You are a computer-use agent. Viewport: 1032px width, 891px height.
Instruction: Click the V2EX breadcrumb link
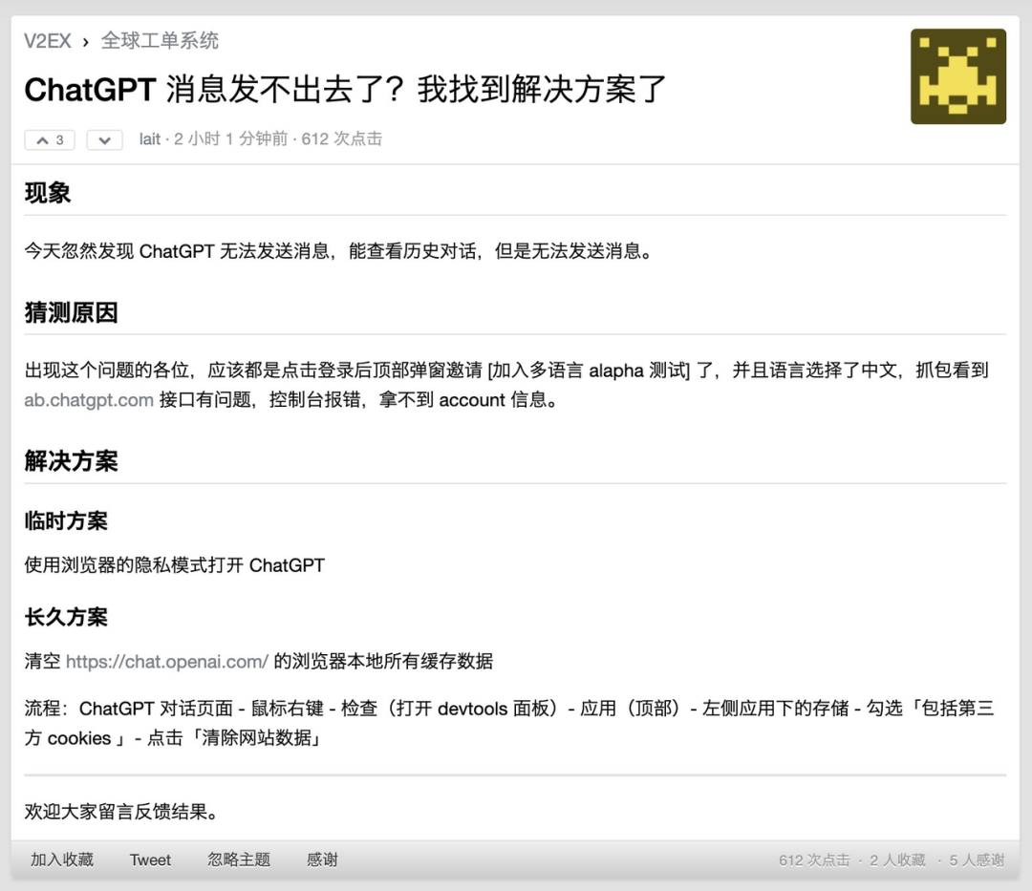[48, 41]
